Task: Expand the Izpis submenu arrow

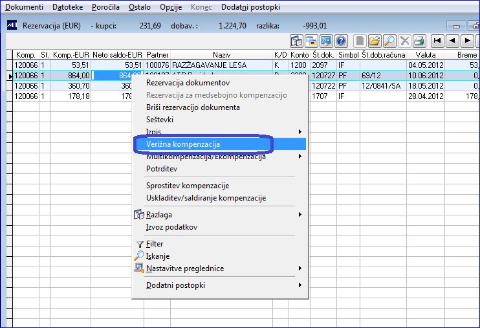Action: pos(300,132)
